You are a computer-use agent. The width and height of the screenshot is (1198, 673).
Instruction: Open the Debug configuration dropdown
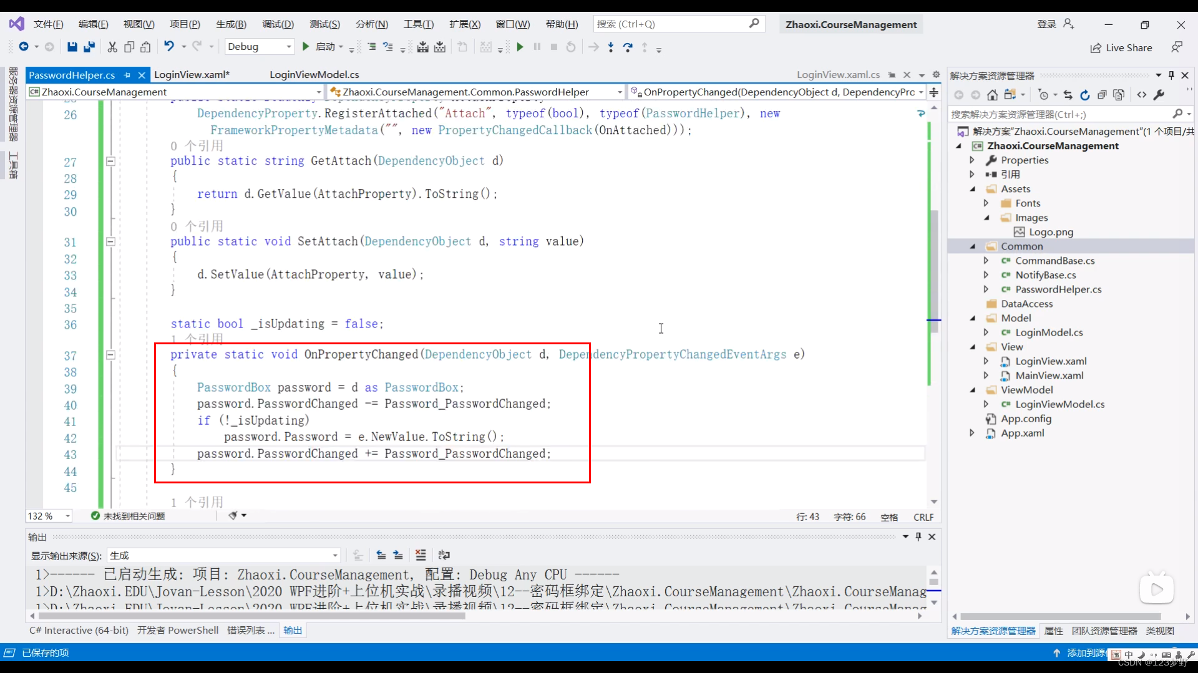pyautogui.click(x=288, y=47)
